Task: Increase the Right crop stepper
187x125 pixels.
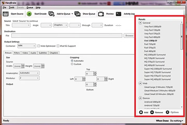Action: (x=106, y=78)
